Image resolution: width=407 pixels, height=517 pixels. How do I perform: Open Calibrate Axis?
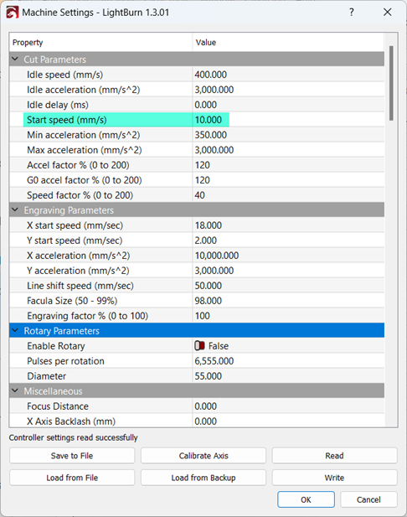pos(203,455)
